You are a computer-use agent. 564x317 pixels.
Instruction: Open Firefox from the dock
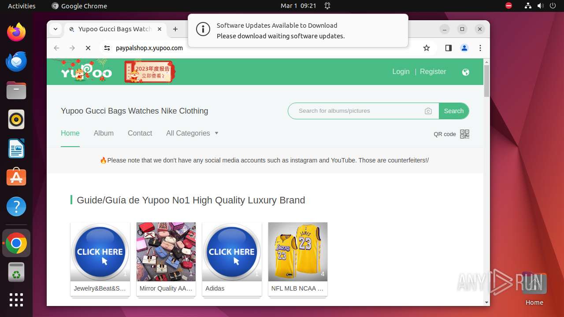pos(16,32)
